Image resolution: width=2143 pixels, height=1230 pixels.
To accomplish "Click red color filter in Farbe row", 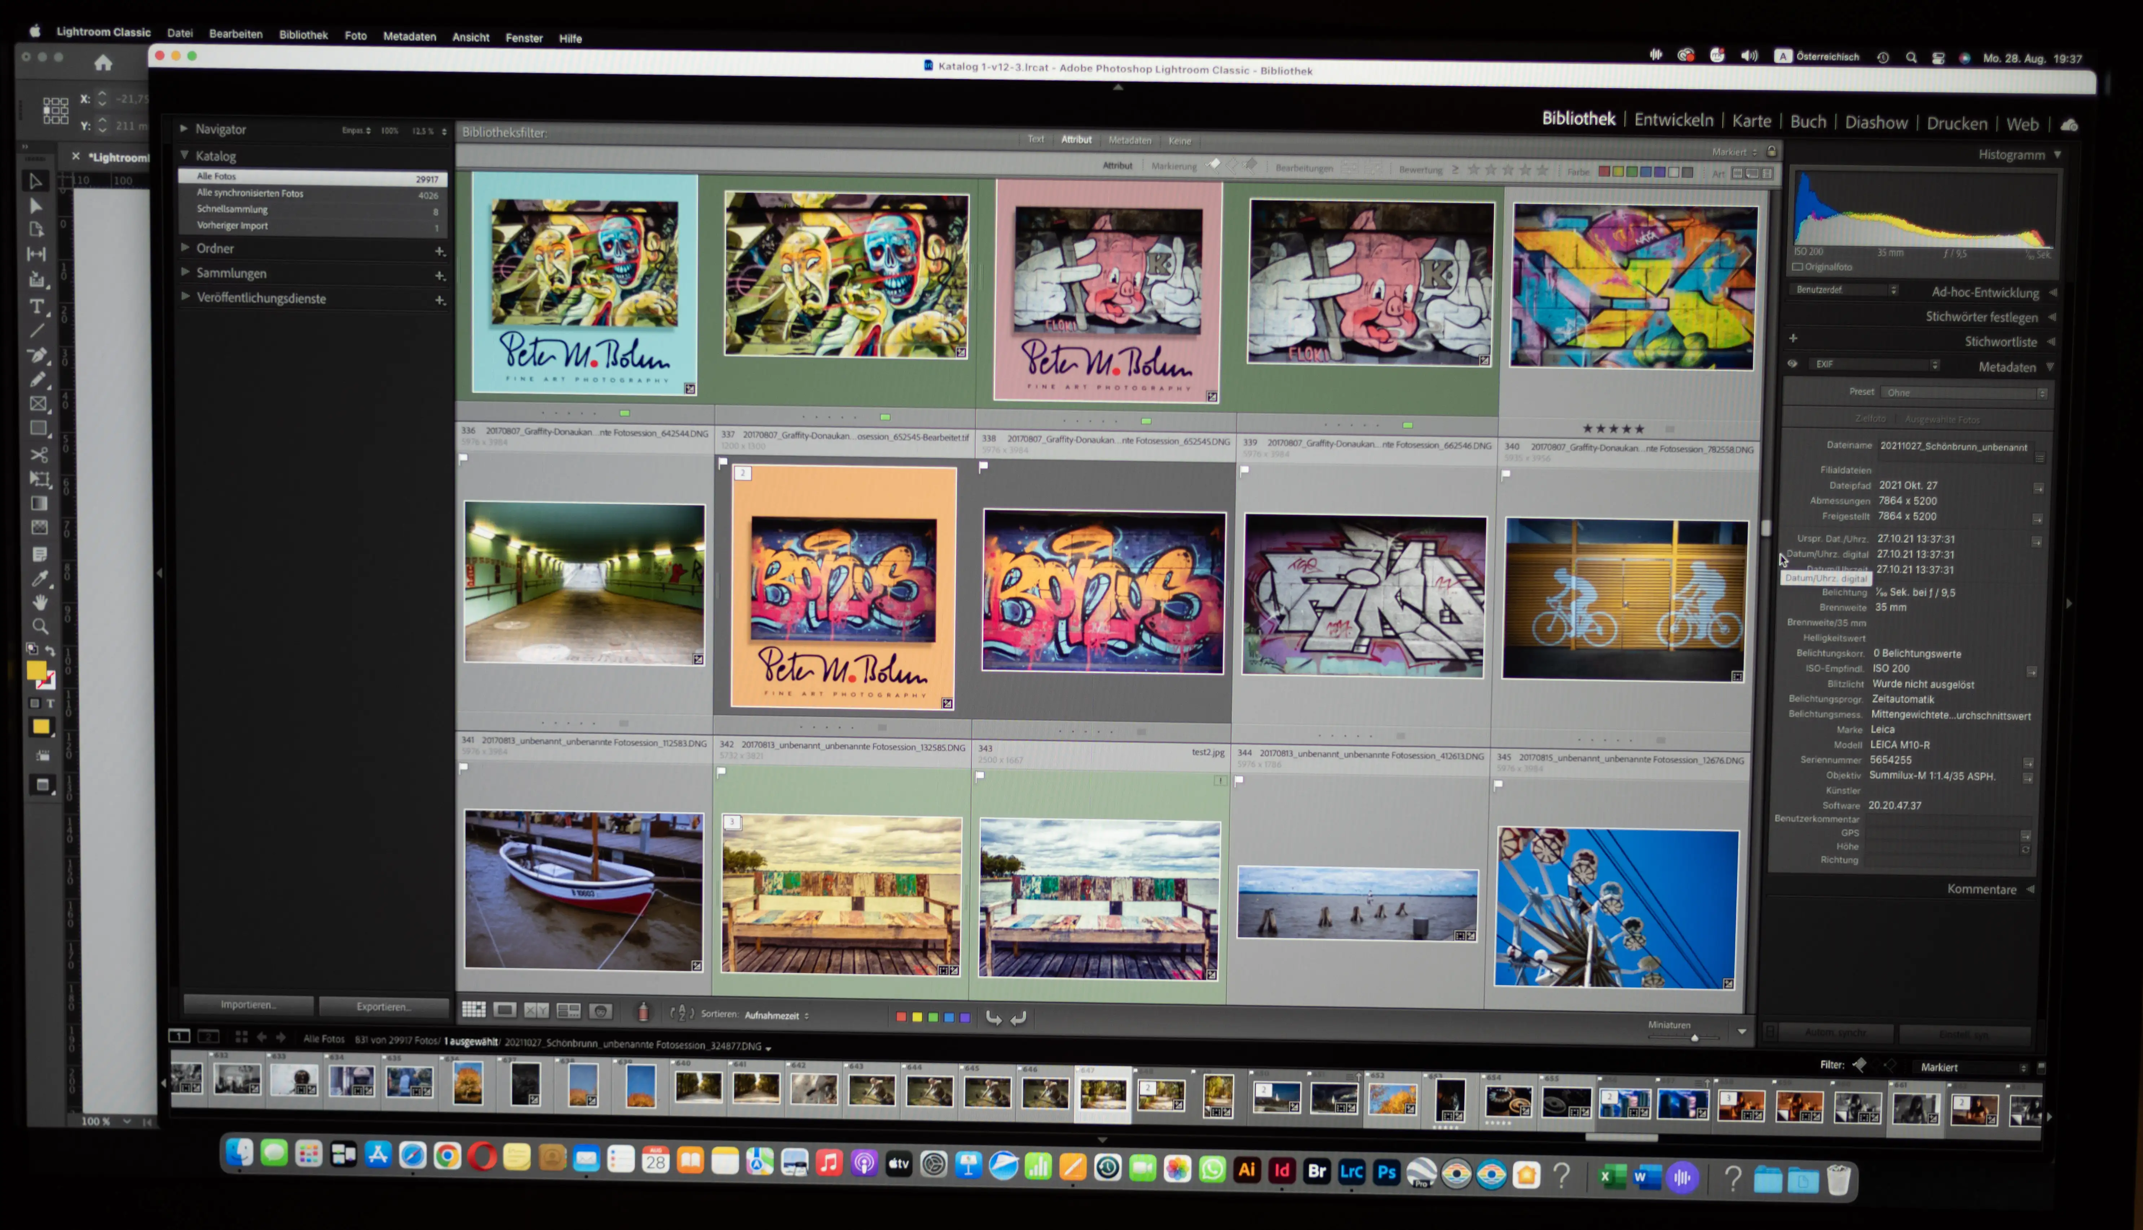I will point(1603,171).
